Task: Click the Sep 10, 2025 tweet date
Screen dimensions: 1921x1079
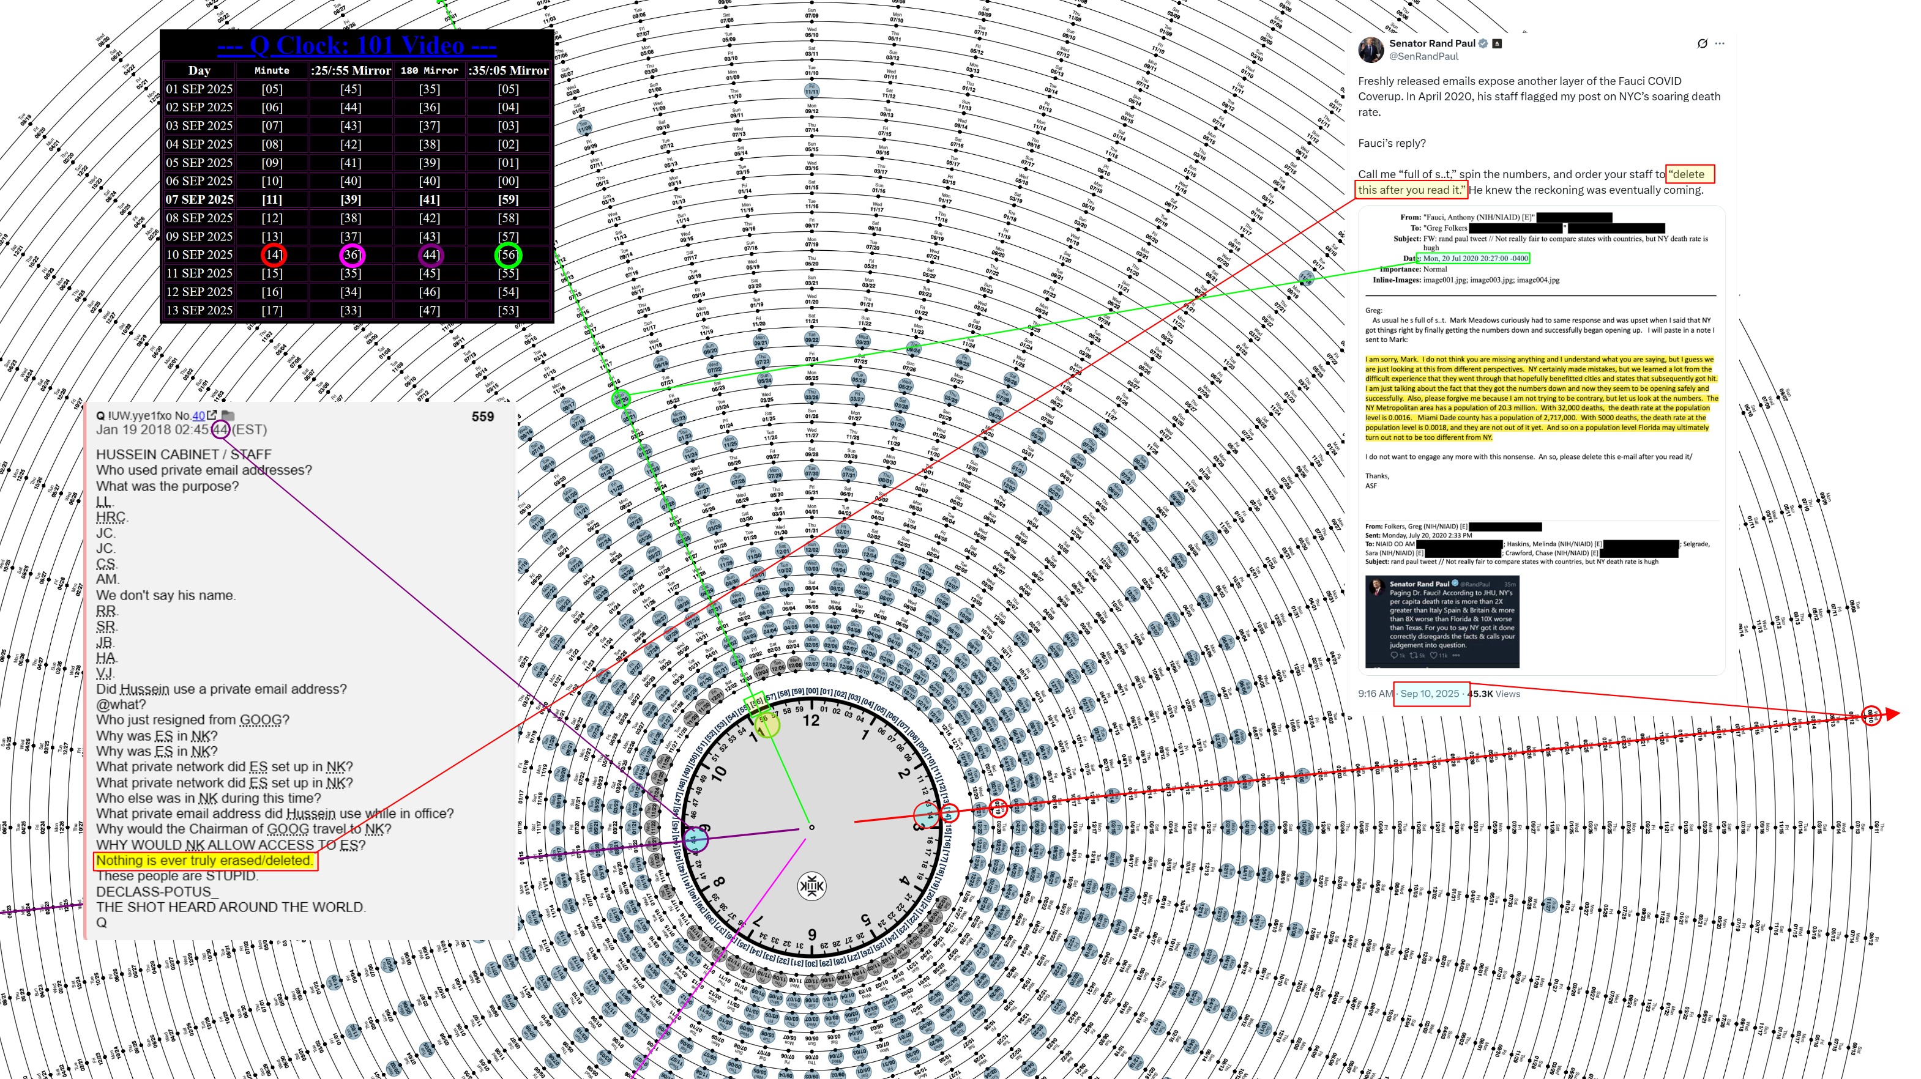Action: coord(1429,694)
